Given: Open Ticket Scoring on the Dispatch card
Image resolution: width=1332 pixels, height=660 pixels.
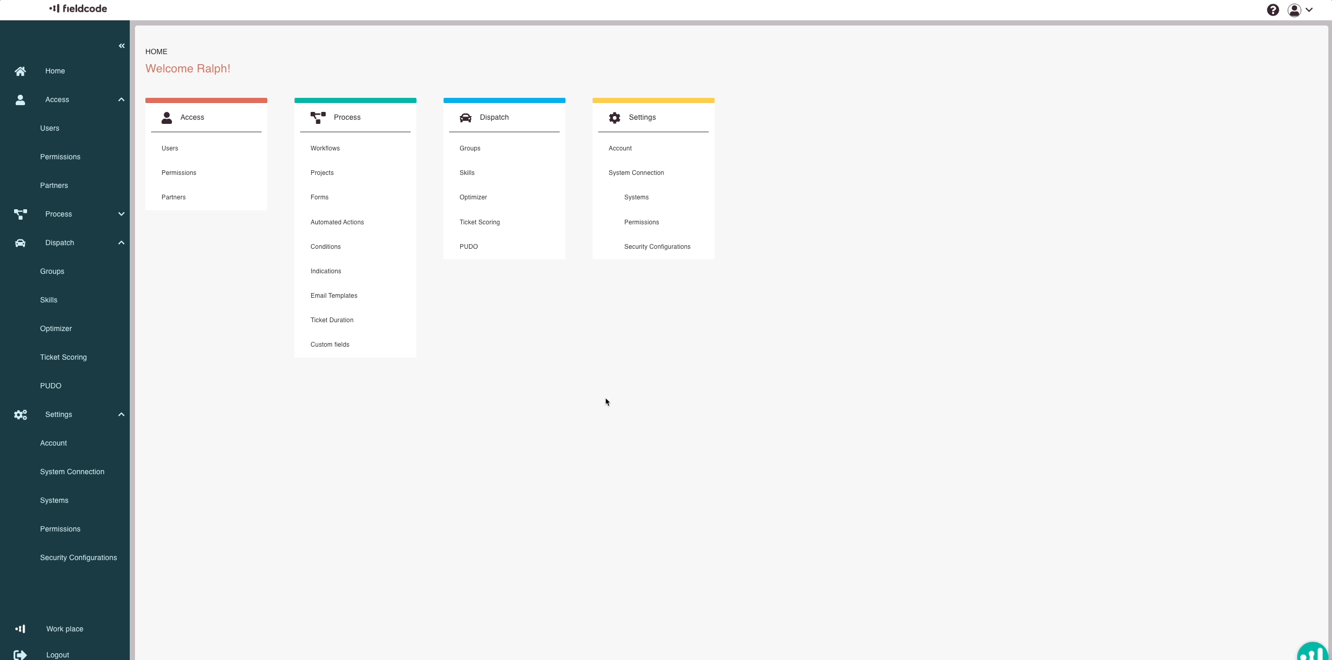Looking at the screenshot, I should (x=479, y=222).
